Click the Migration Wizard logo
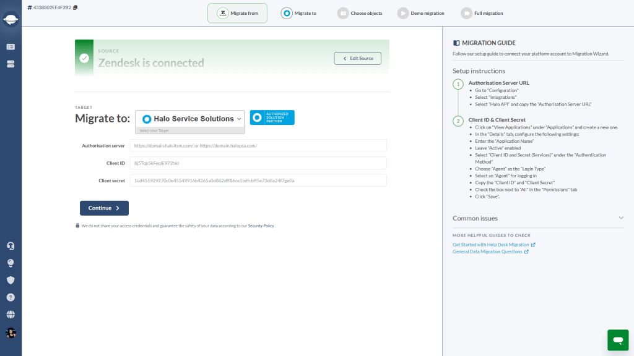Image resolution: width=634 pixels, height=356 pixels. (x=11, y=19)
